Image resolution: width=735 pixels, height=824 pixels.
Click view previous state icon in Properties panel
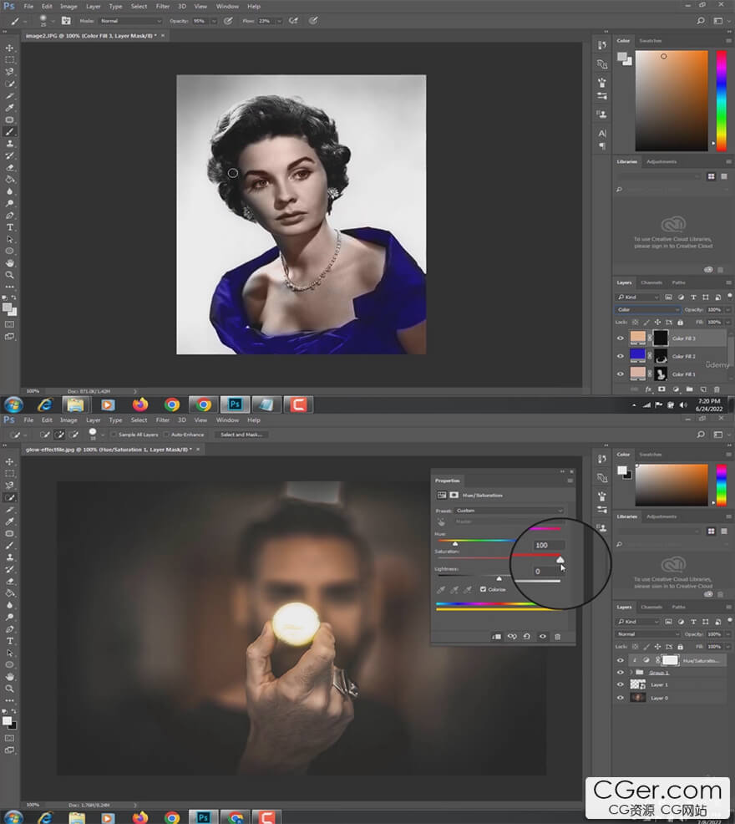point(512,637)
